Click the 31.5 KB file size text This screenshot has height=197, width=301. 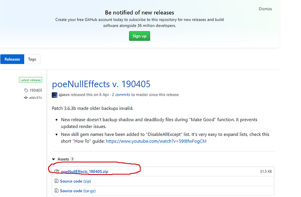(x=266, y=171)
